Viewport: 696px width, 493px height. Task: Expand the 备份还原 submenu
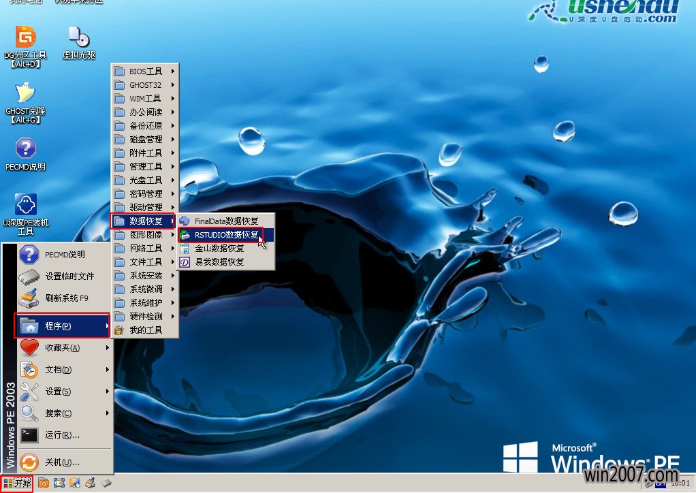pos(144,125)
